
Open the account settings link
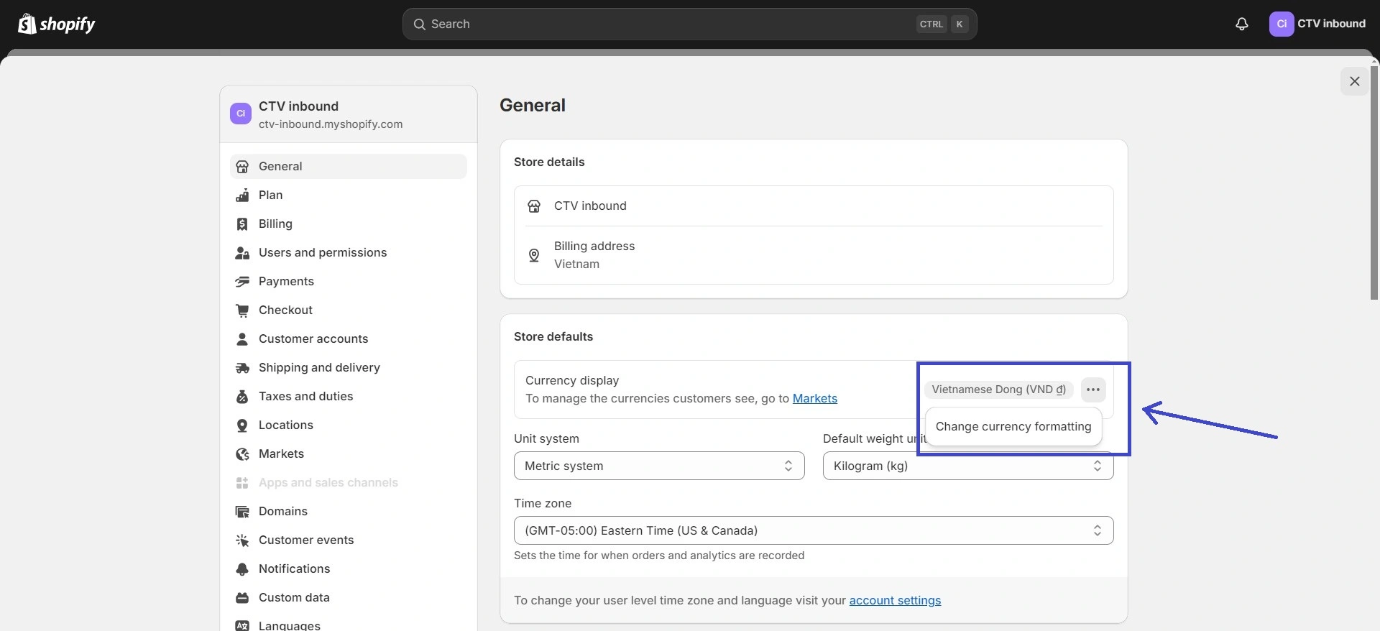[895, 600]
